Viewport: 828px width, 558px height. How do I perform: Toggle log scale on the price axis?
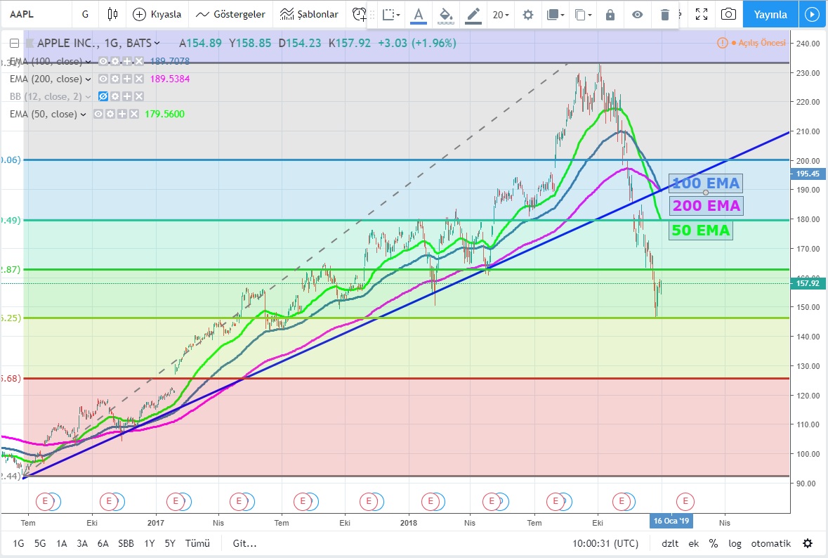pos(735,543)
